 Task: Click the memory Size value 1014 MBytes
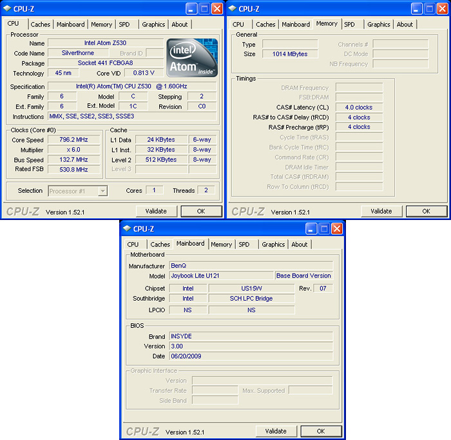290,54
